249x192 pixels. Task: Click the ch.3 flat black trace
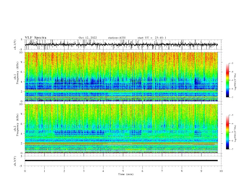pos(121,161)
